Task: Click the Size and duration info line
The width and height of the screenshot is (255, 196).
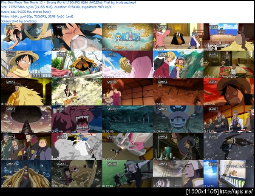Action: point(56,7)
